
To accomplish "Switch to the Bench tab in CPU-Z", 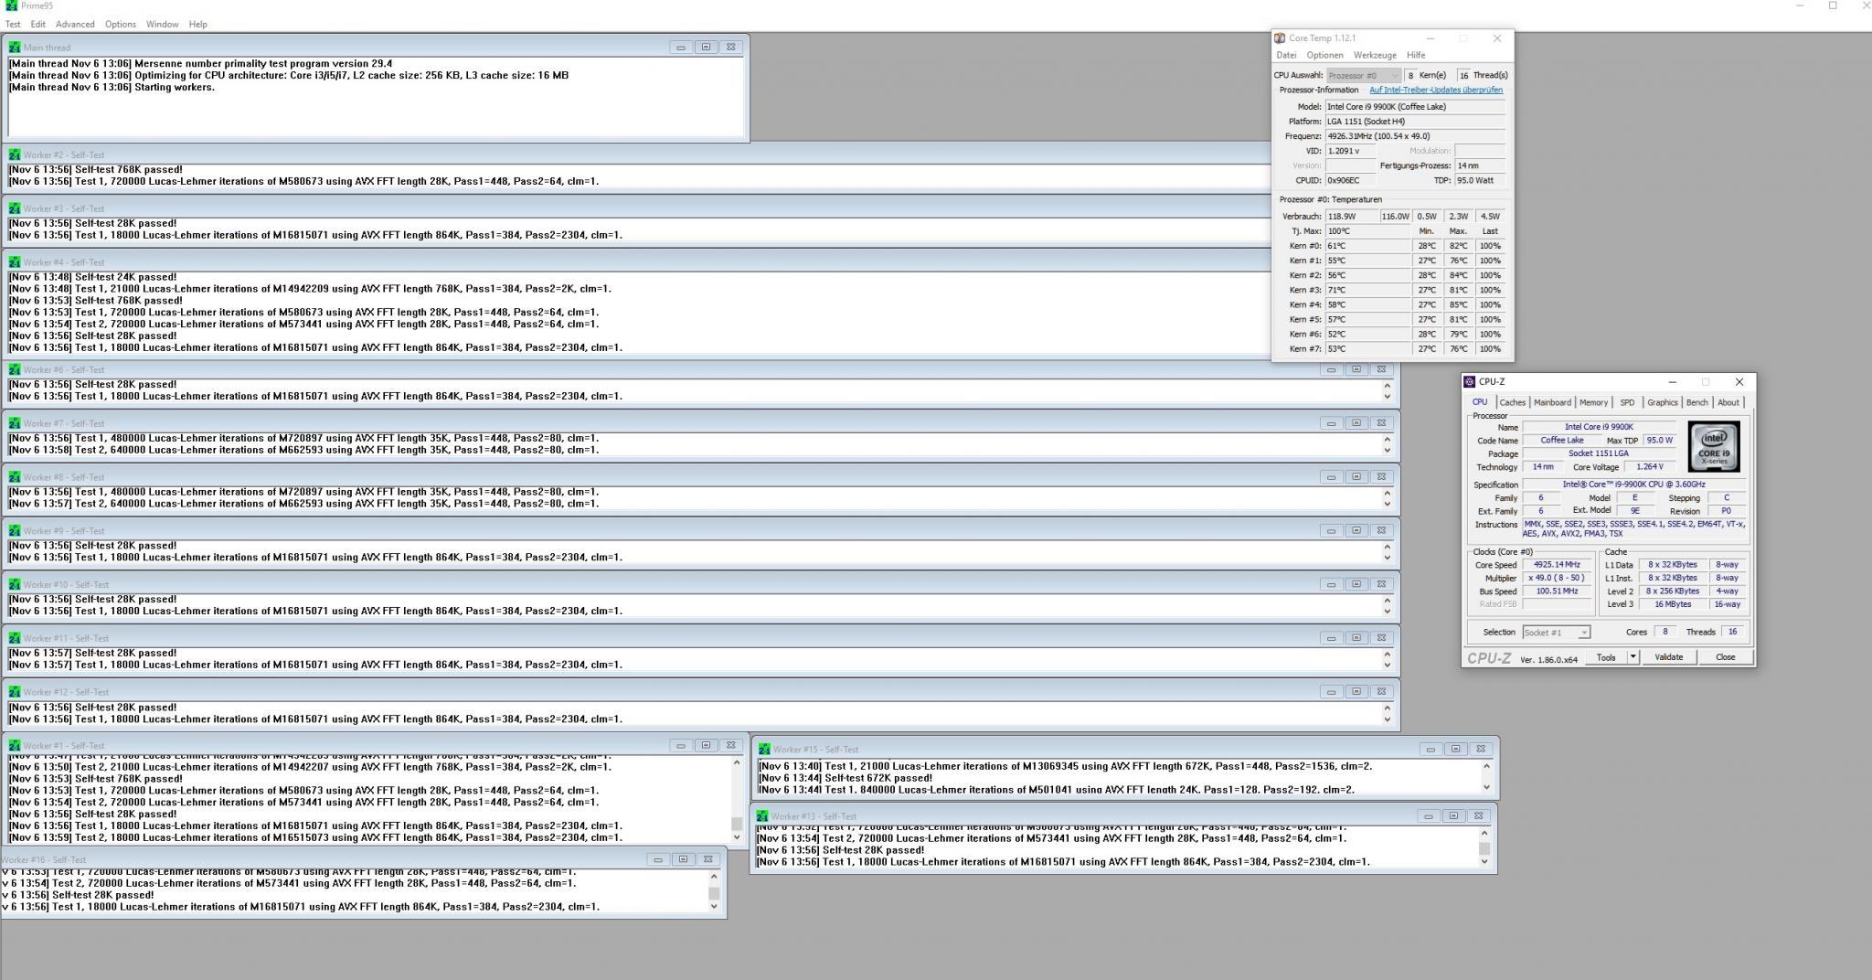I will click(x=1696, y=402).
